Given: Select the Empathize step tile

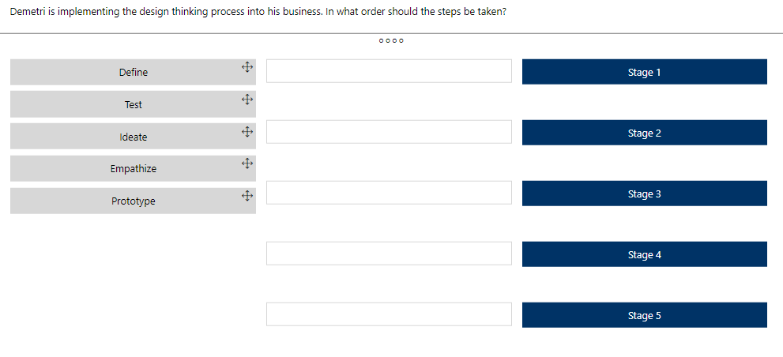Looking at the screenshot, I should (133, 169).
